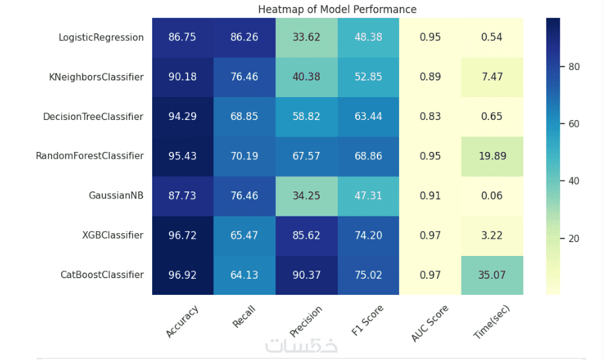The width and height of the screenshot is (604, 360).
Task: Click the 80 tick on the color bar
Action: coord(574,67)
